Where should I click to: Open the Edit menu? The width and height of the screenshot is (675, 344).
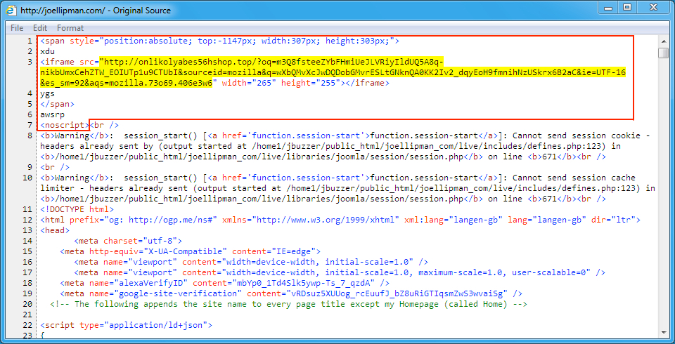pyautogui.click(x=40, y=28)
